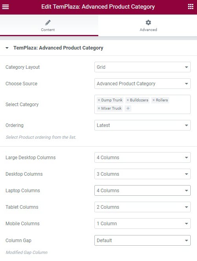Remove the Bulldozers category tag
Screen dimensions: 197x261
[x=128, y=100]
